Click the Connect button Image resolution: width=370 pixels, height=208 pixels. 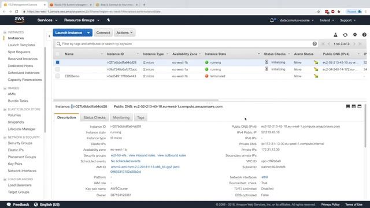pyautogui.click(x=103, y=33)
